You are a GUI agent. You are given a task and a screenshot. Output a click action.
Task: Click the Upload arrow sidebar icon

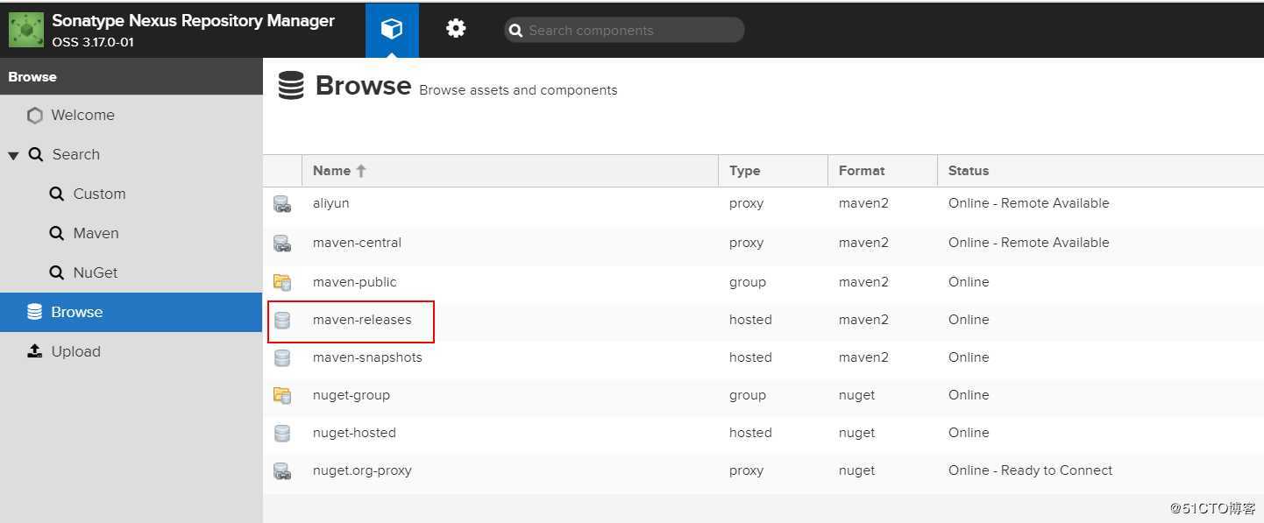click(x=34, y=351)
